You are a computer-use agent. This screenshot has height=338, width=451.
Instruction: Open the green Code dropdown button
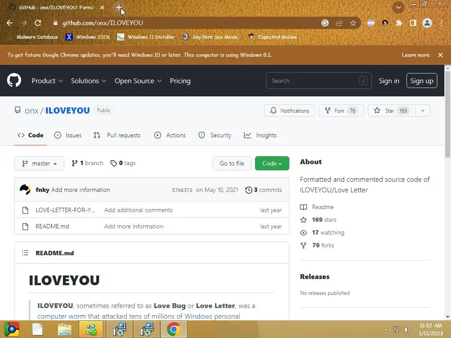[272, 163]
